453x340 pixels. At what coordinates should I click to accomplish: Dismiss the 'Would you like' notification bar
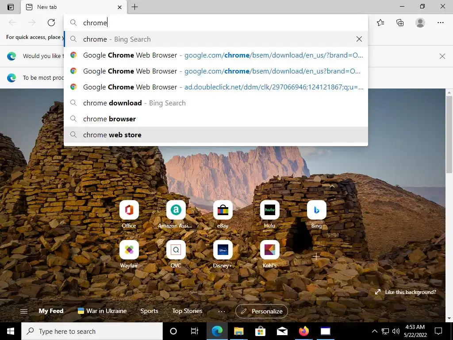[442, 56]
